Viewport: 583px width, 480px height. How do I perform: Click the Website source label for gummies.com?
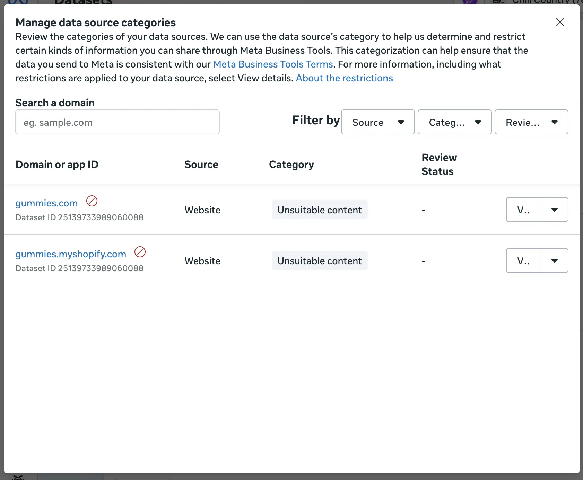click(x=202, y=210)
